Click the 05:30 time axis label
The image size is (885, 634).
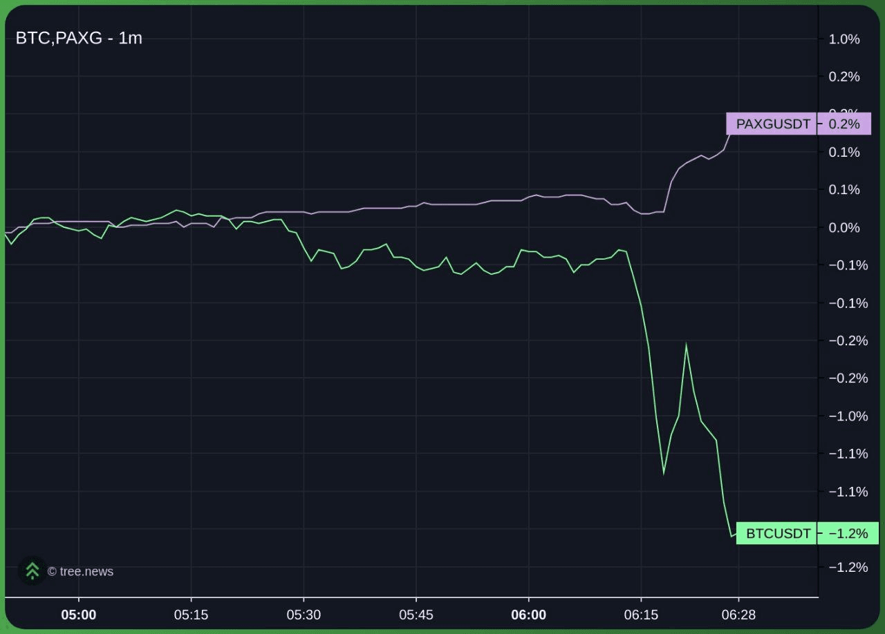[304, 615]
